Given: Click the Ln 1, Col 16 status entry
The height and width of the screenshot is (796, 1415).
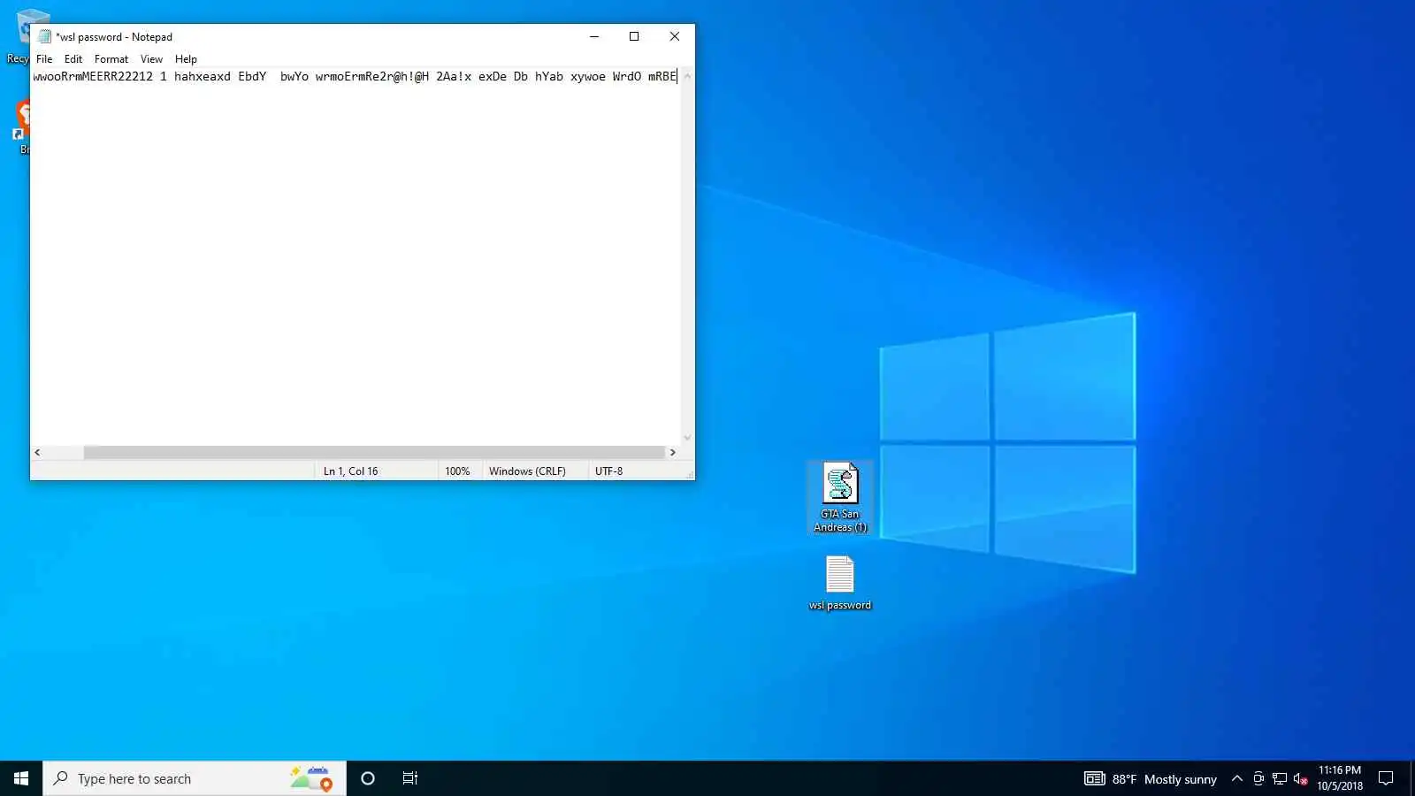Looking at the screenshot, I should coord(350,471).
